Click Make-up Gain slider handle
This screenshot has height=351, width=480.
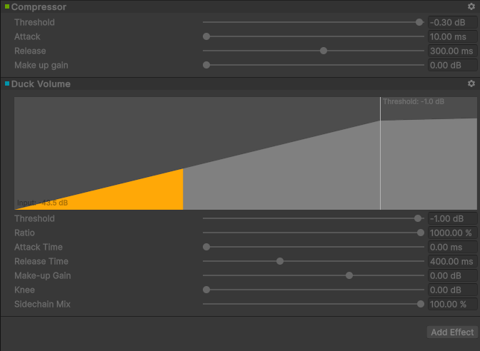click(349, 275)
